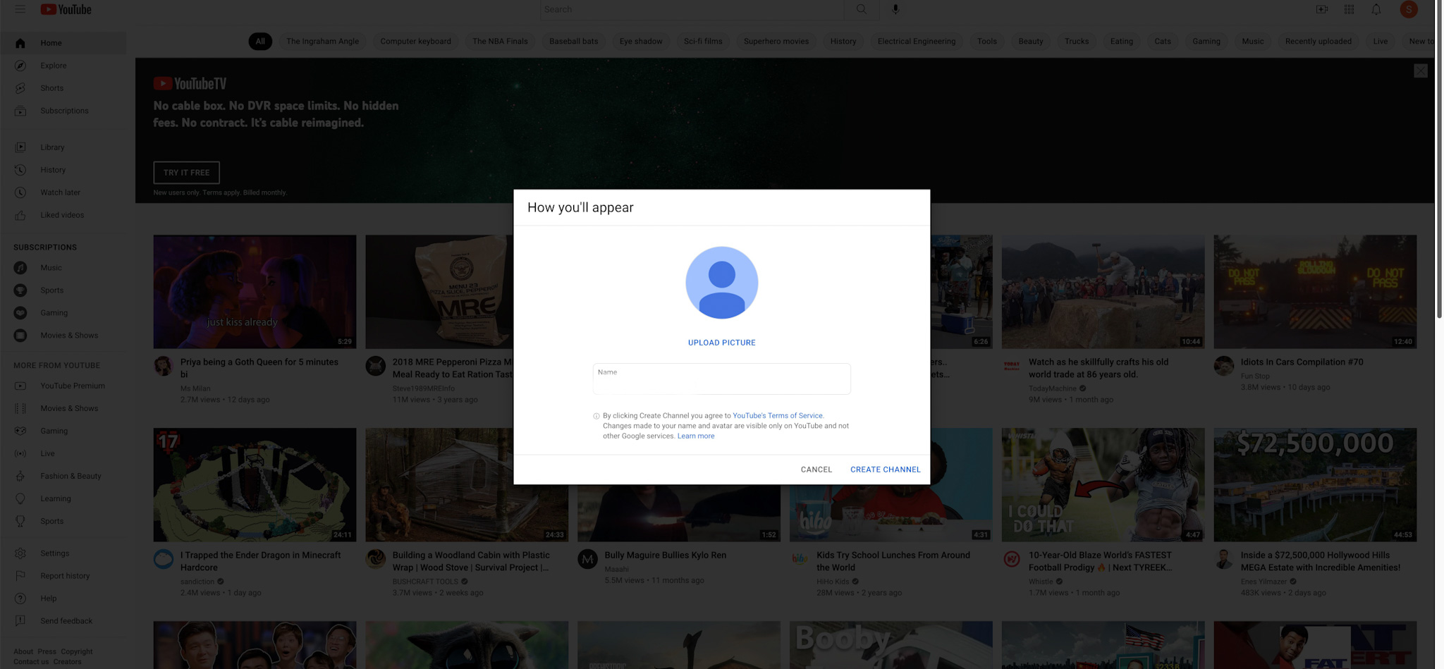Open the Sports subscription channel
Viewport: 1444px width, 669px height.
63,290
